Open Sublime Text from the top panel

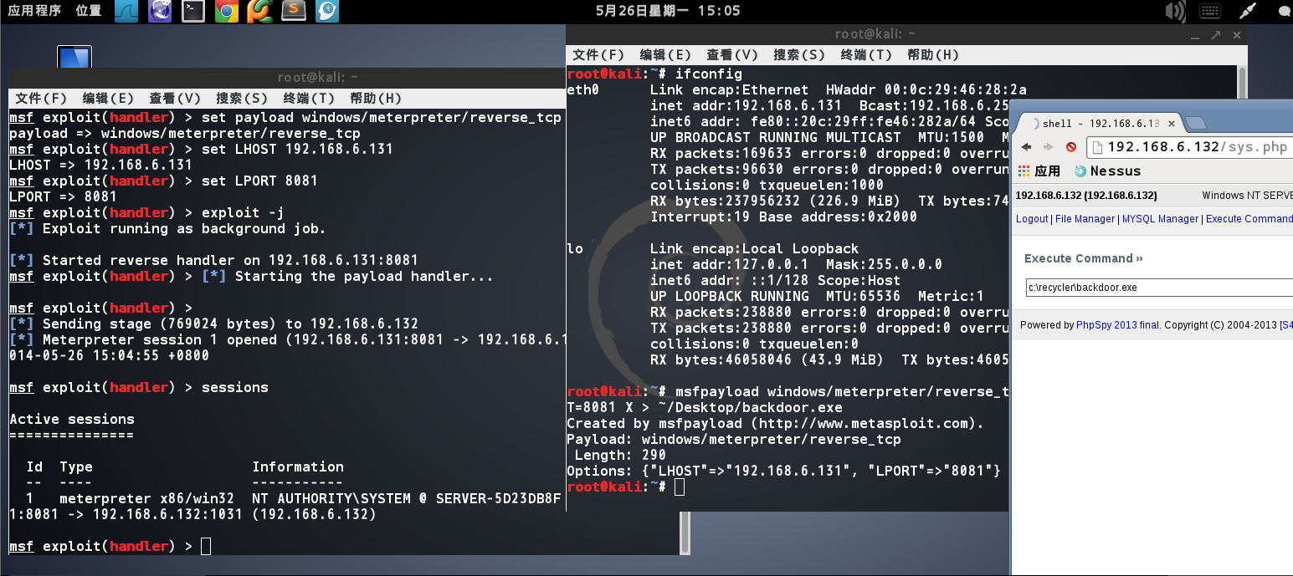click(293, 11)
